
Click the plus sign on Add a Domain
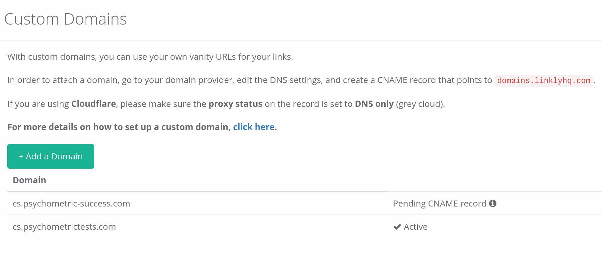pos(21,156)
